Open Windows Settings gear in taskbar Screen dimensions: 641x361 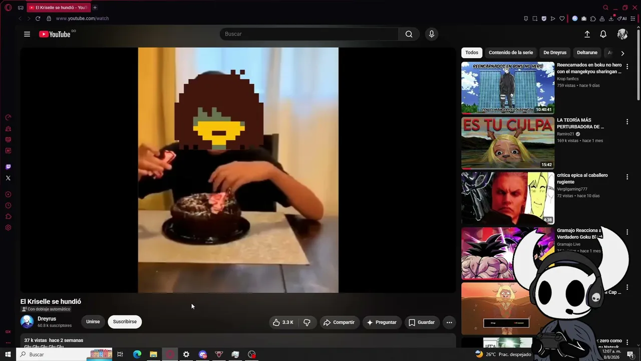186,354
